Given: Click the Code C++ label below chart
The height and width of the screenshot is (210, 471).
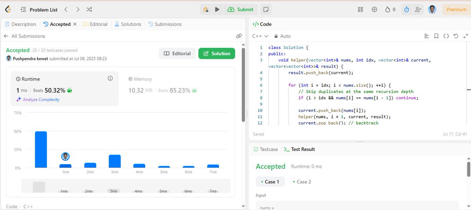Looking at the screenshot, I should pyautogui.click(x=19, y=206).
